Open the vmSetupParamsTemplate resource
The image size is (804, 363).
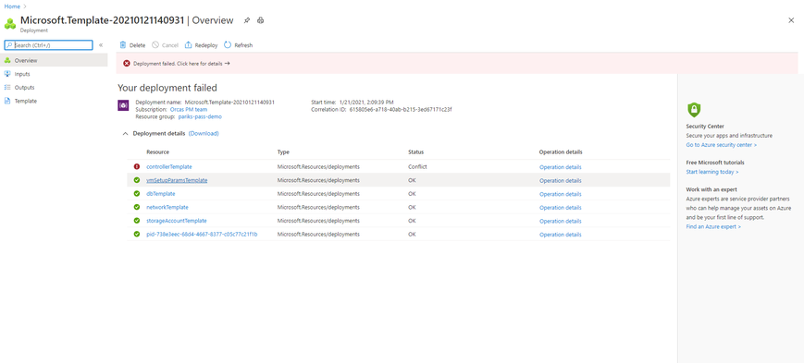tap(177, 180)
